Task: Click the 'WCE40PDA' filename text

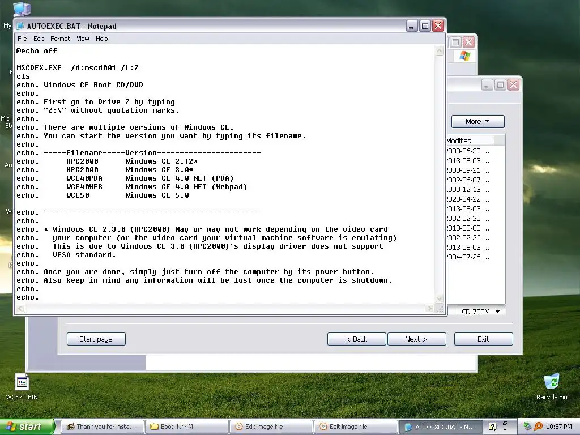Action: click(84, 178)
